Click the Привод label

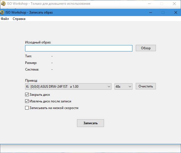(x=31, y=81)
